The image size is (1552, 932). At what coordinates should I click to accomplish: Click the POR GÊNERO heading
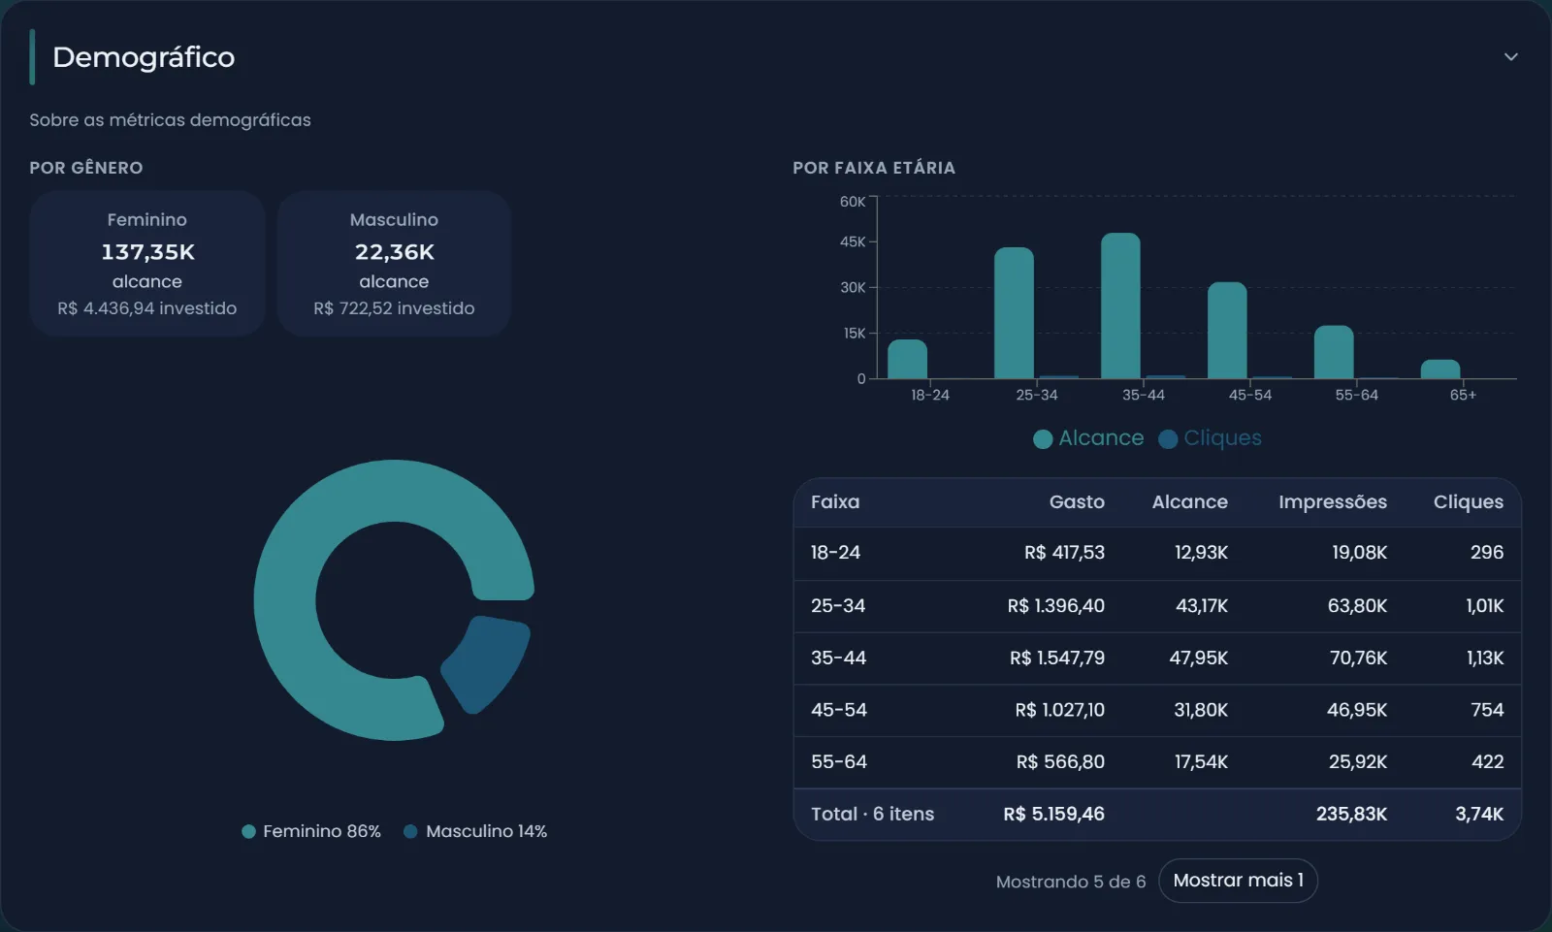pos(86,168)
